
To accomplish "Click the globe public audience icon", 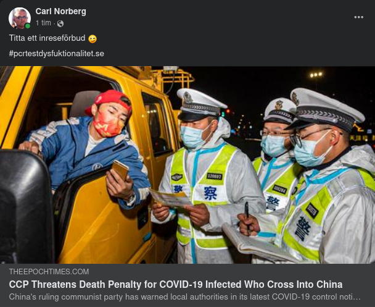I will (60, 23).
